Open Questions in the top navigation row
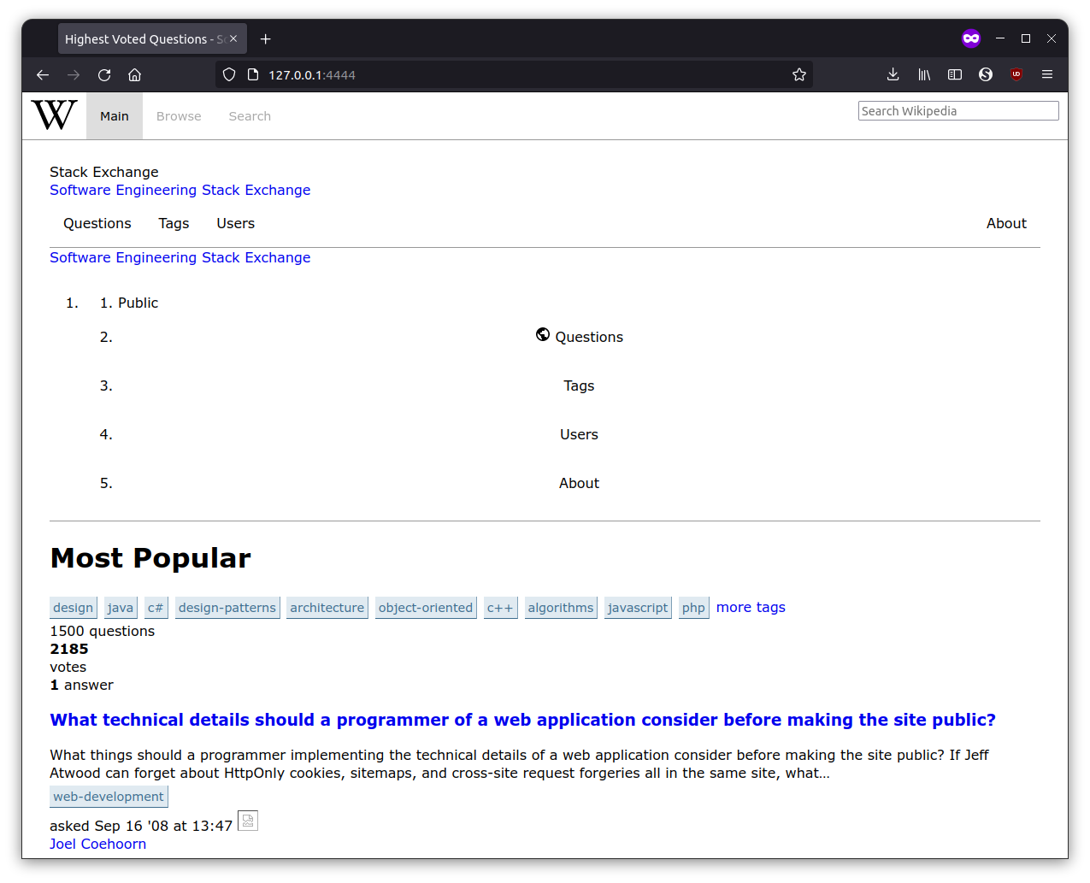This screenshot has width=1090, height=883. (x=97, y=223)
